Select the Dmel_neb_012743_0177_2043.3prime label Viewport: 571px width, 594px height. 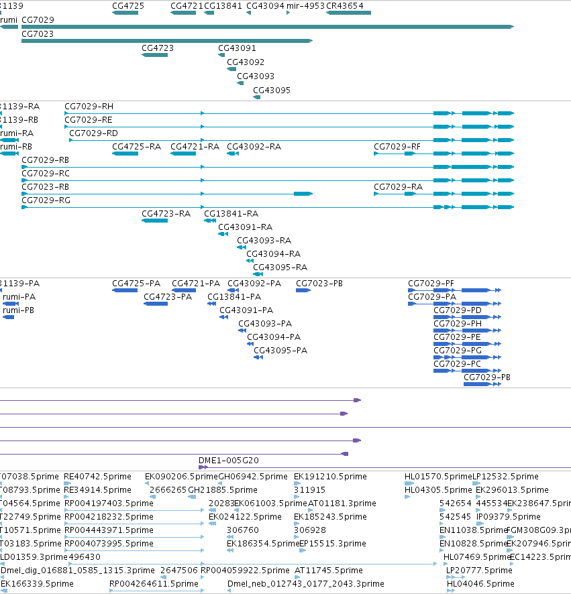(306, 584)
